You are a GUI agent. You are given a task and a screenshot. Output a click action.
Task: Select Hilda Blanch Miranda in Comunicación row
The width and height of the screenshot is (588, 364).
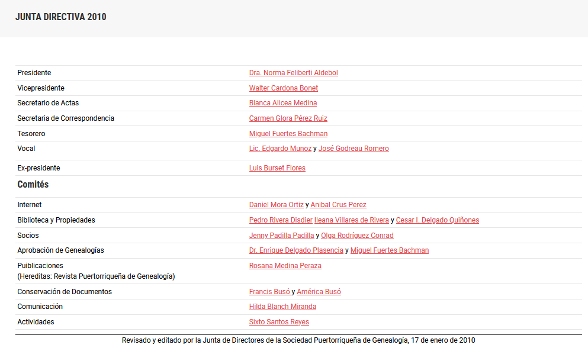(x=282, y=307)
